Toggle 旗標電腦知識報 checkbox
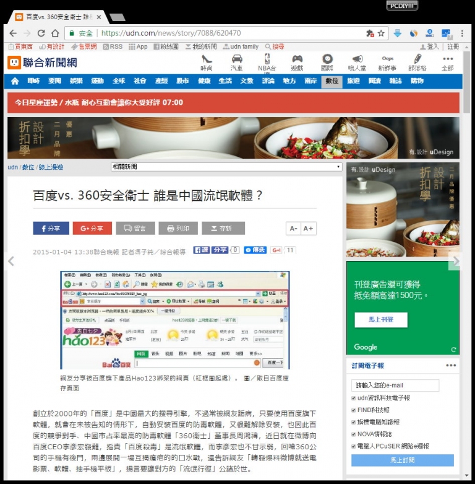 pos(354,422)
